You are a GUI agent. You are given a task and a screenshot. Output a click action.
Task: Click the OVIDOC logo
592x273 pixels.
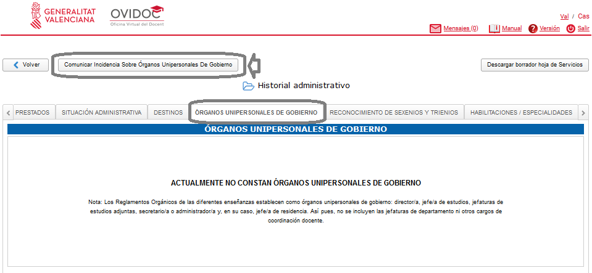(136, 15)
